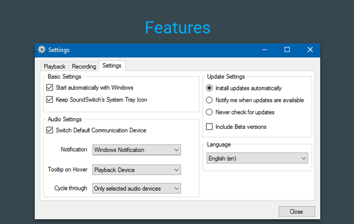Select the Settings tab

pyautogui.click(x=112, y=66)
